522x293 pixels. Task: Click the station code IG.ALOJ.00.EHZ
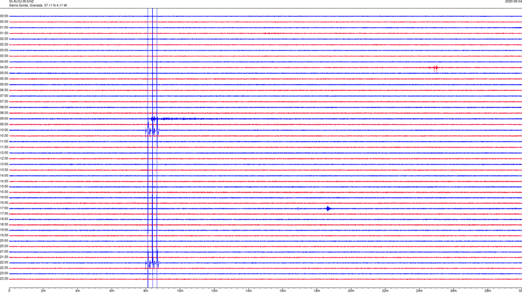21,2
